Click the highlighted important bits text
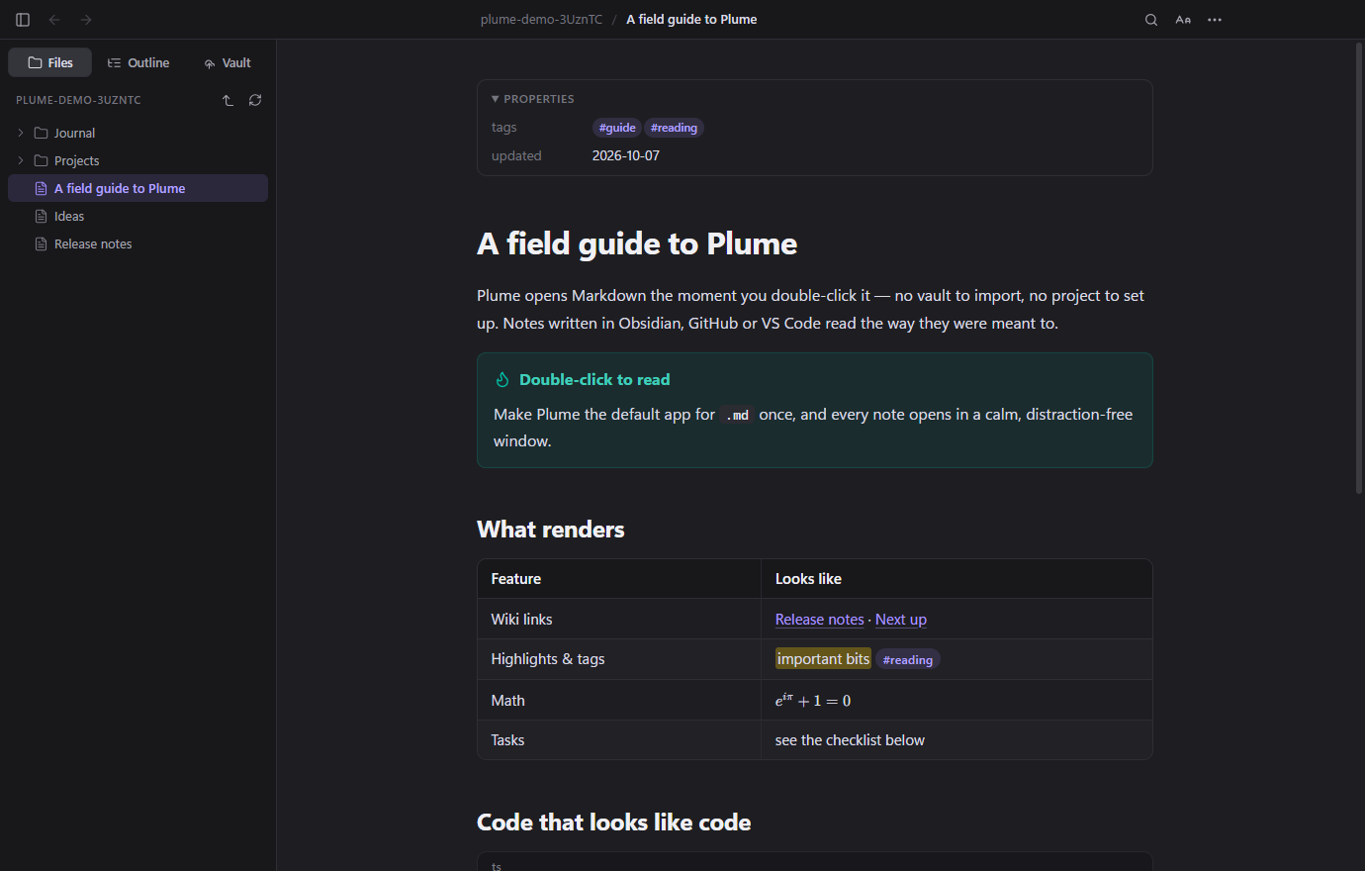The image size is (1365, 871). coord(823,659)
